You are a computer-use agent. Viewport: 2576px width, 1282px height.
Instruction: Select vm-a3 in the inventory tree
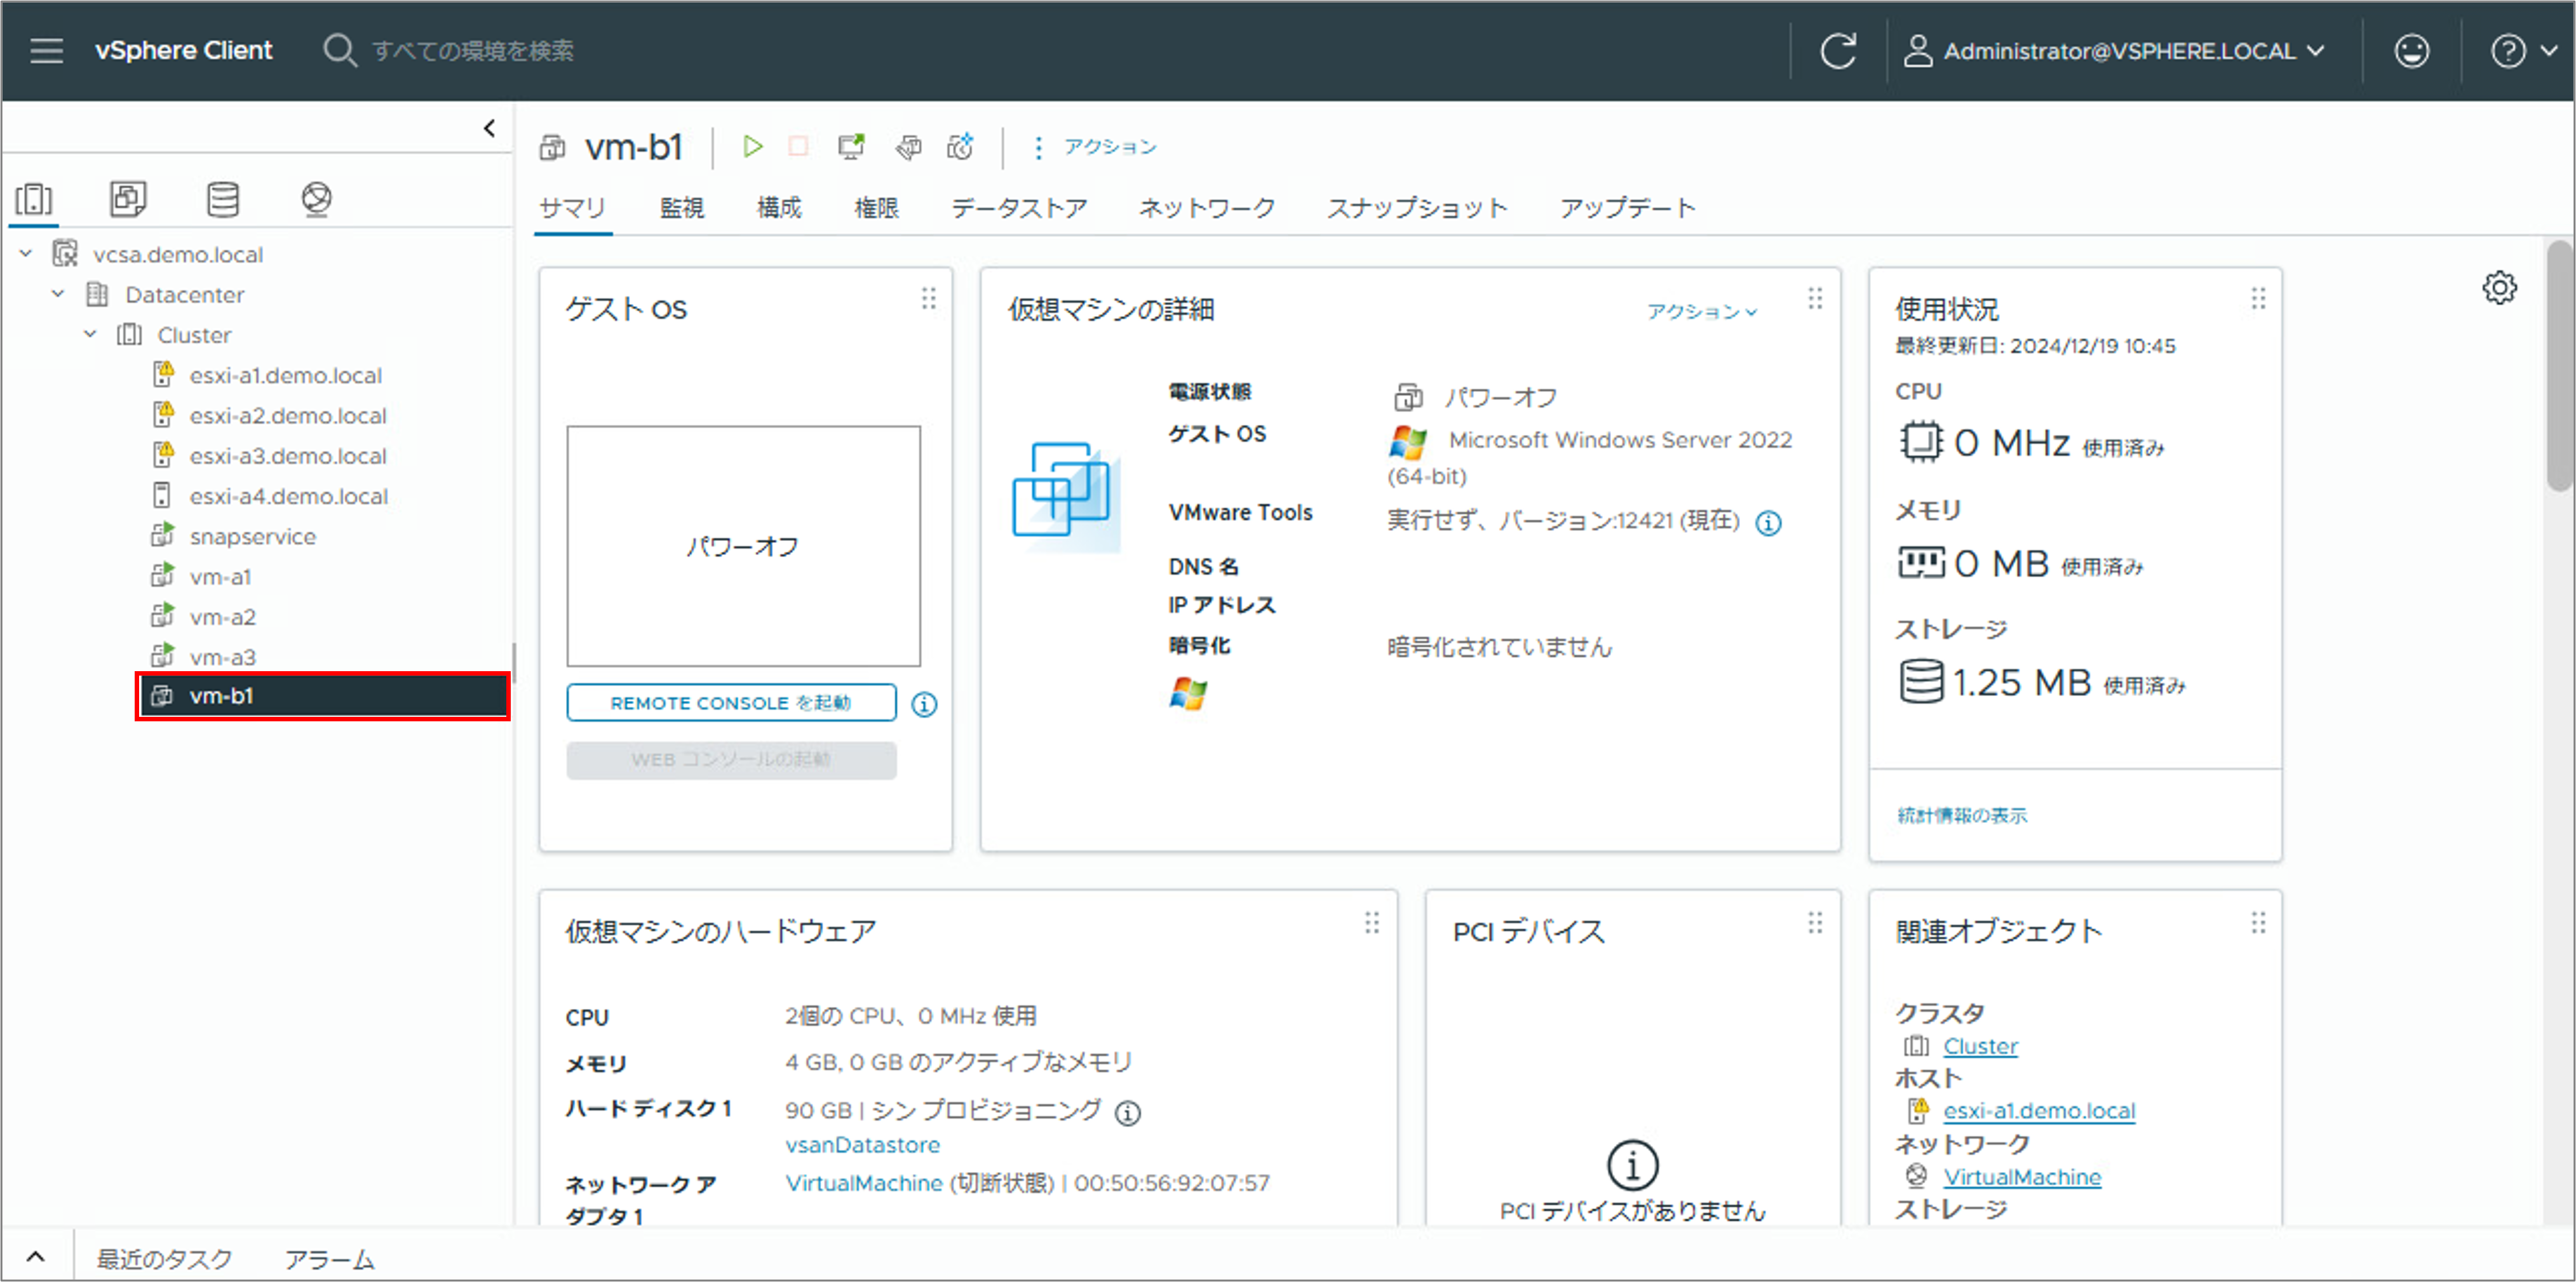(222, 657)
